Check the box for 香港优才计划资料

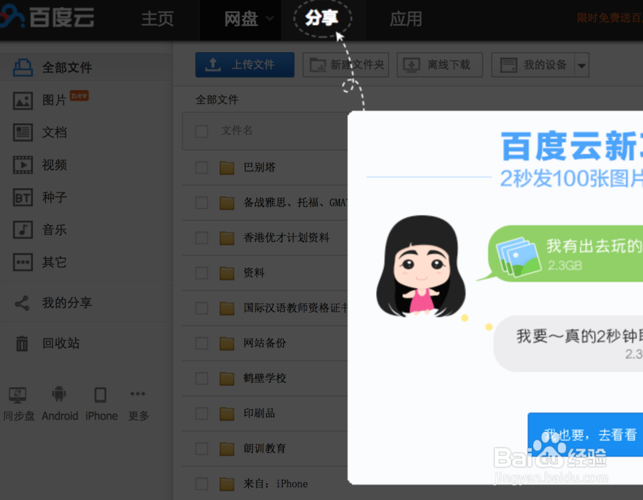click(202, 237)
